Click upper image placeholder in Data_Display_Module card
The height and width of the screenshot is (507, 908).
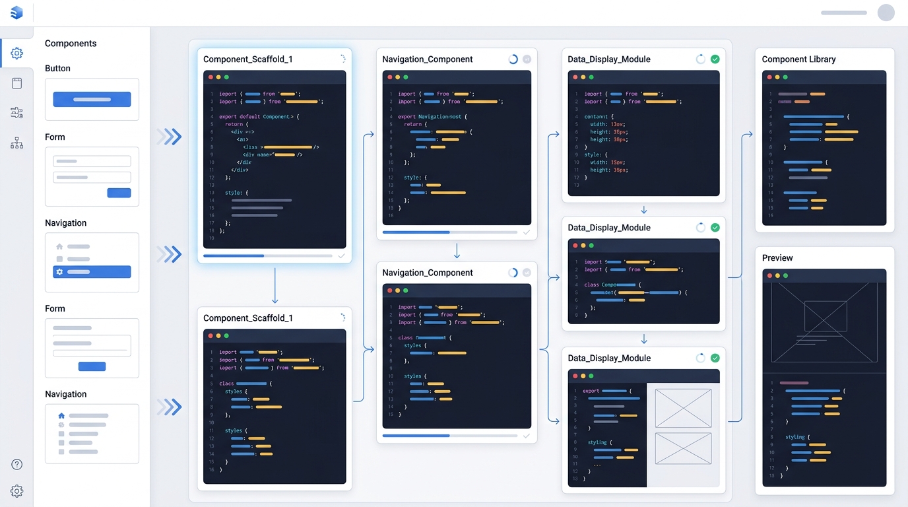pos(683,408)
